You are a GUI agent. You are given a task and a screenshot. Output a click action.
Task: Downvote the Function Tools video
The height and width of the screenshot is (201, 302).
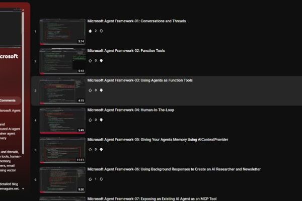pyautogui.click(x=101, y=61)
